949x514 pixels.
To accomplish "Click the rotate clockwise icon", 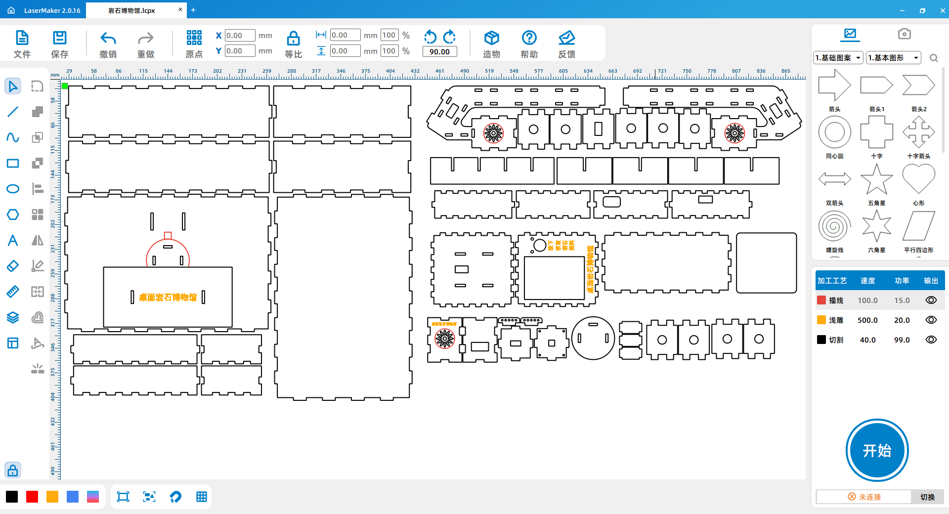I will click(x=449, y=37).
